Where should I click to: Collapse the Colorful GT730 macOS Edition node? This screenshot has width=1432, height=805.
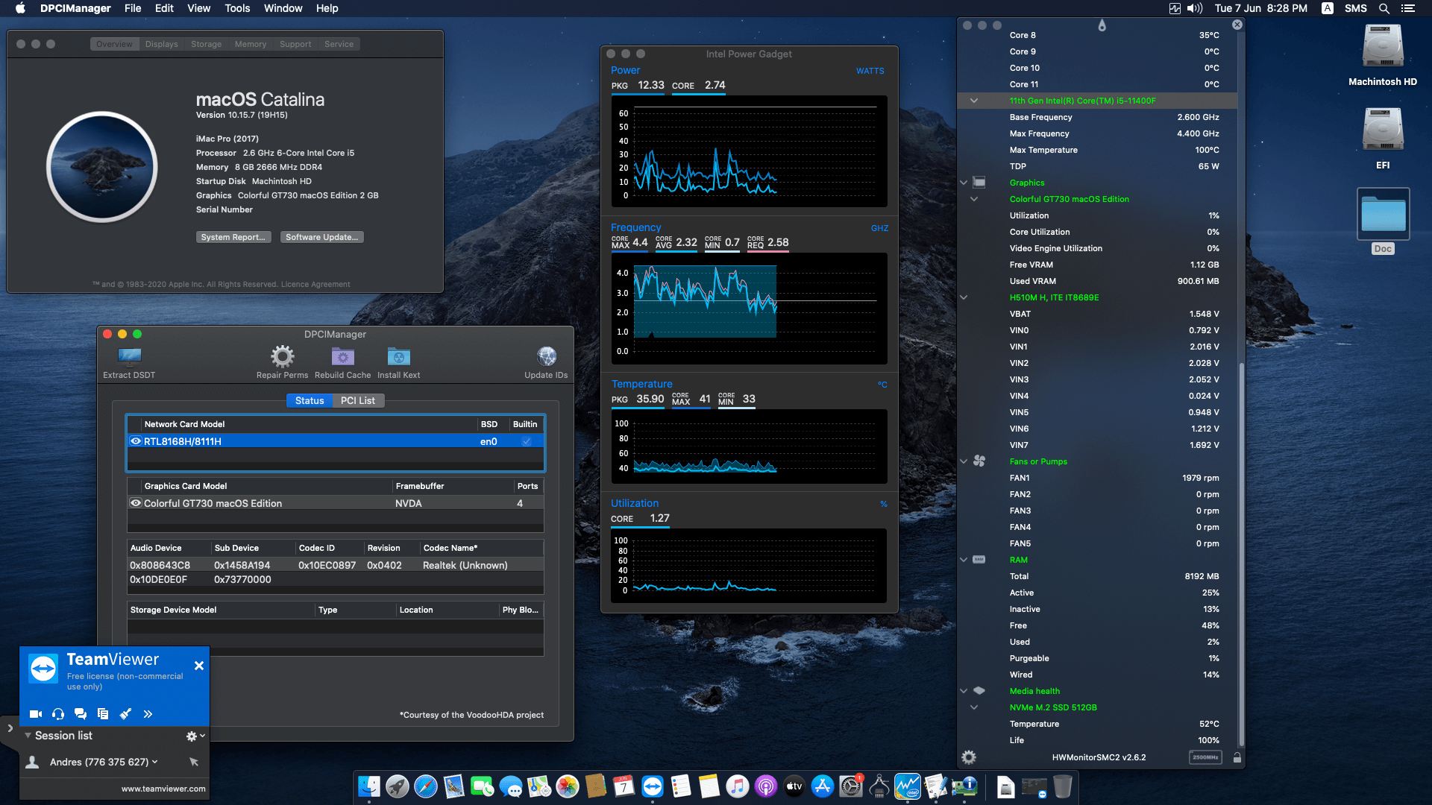[x=973, y=199]
